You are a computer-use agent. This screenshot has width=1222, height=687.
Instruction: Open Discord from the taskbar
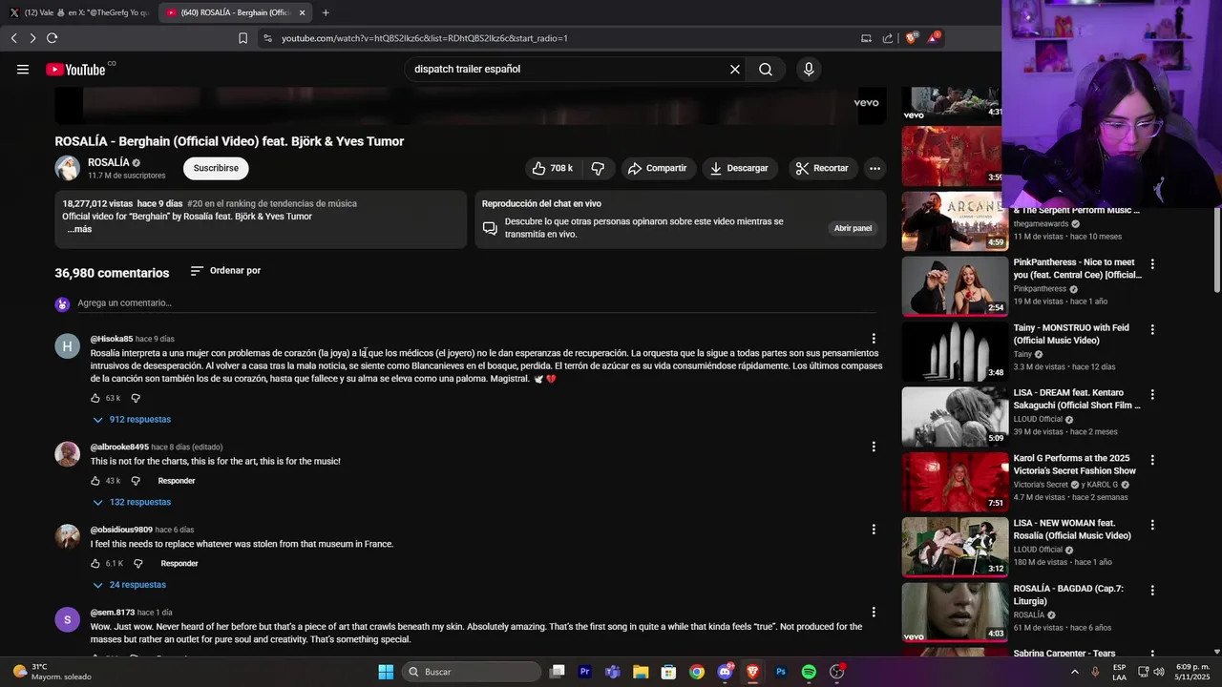tap(726, 672)
